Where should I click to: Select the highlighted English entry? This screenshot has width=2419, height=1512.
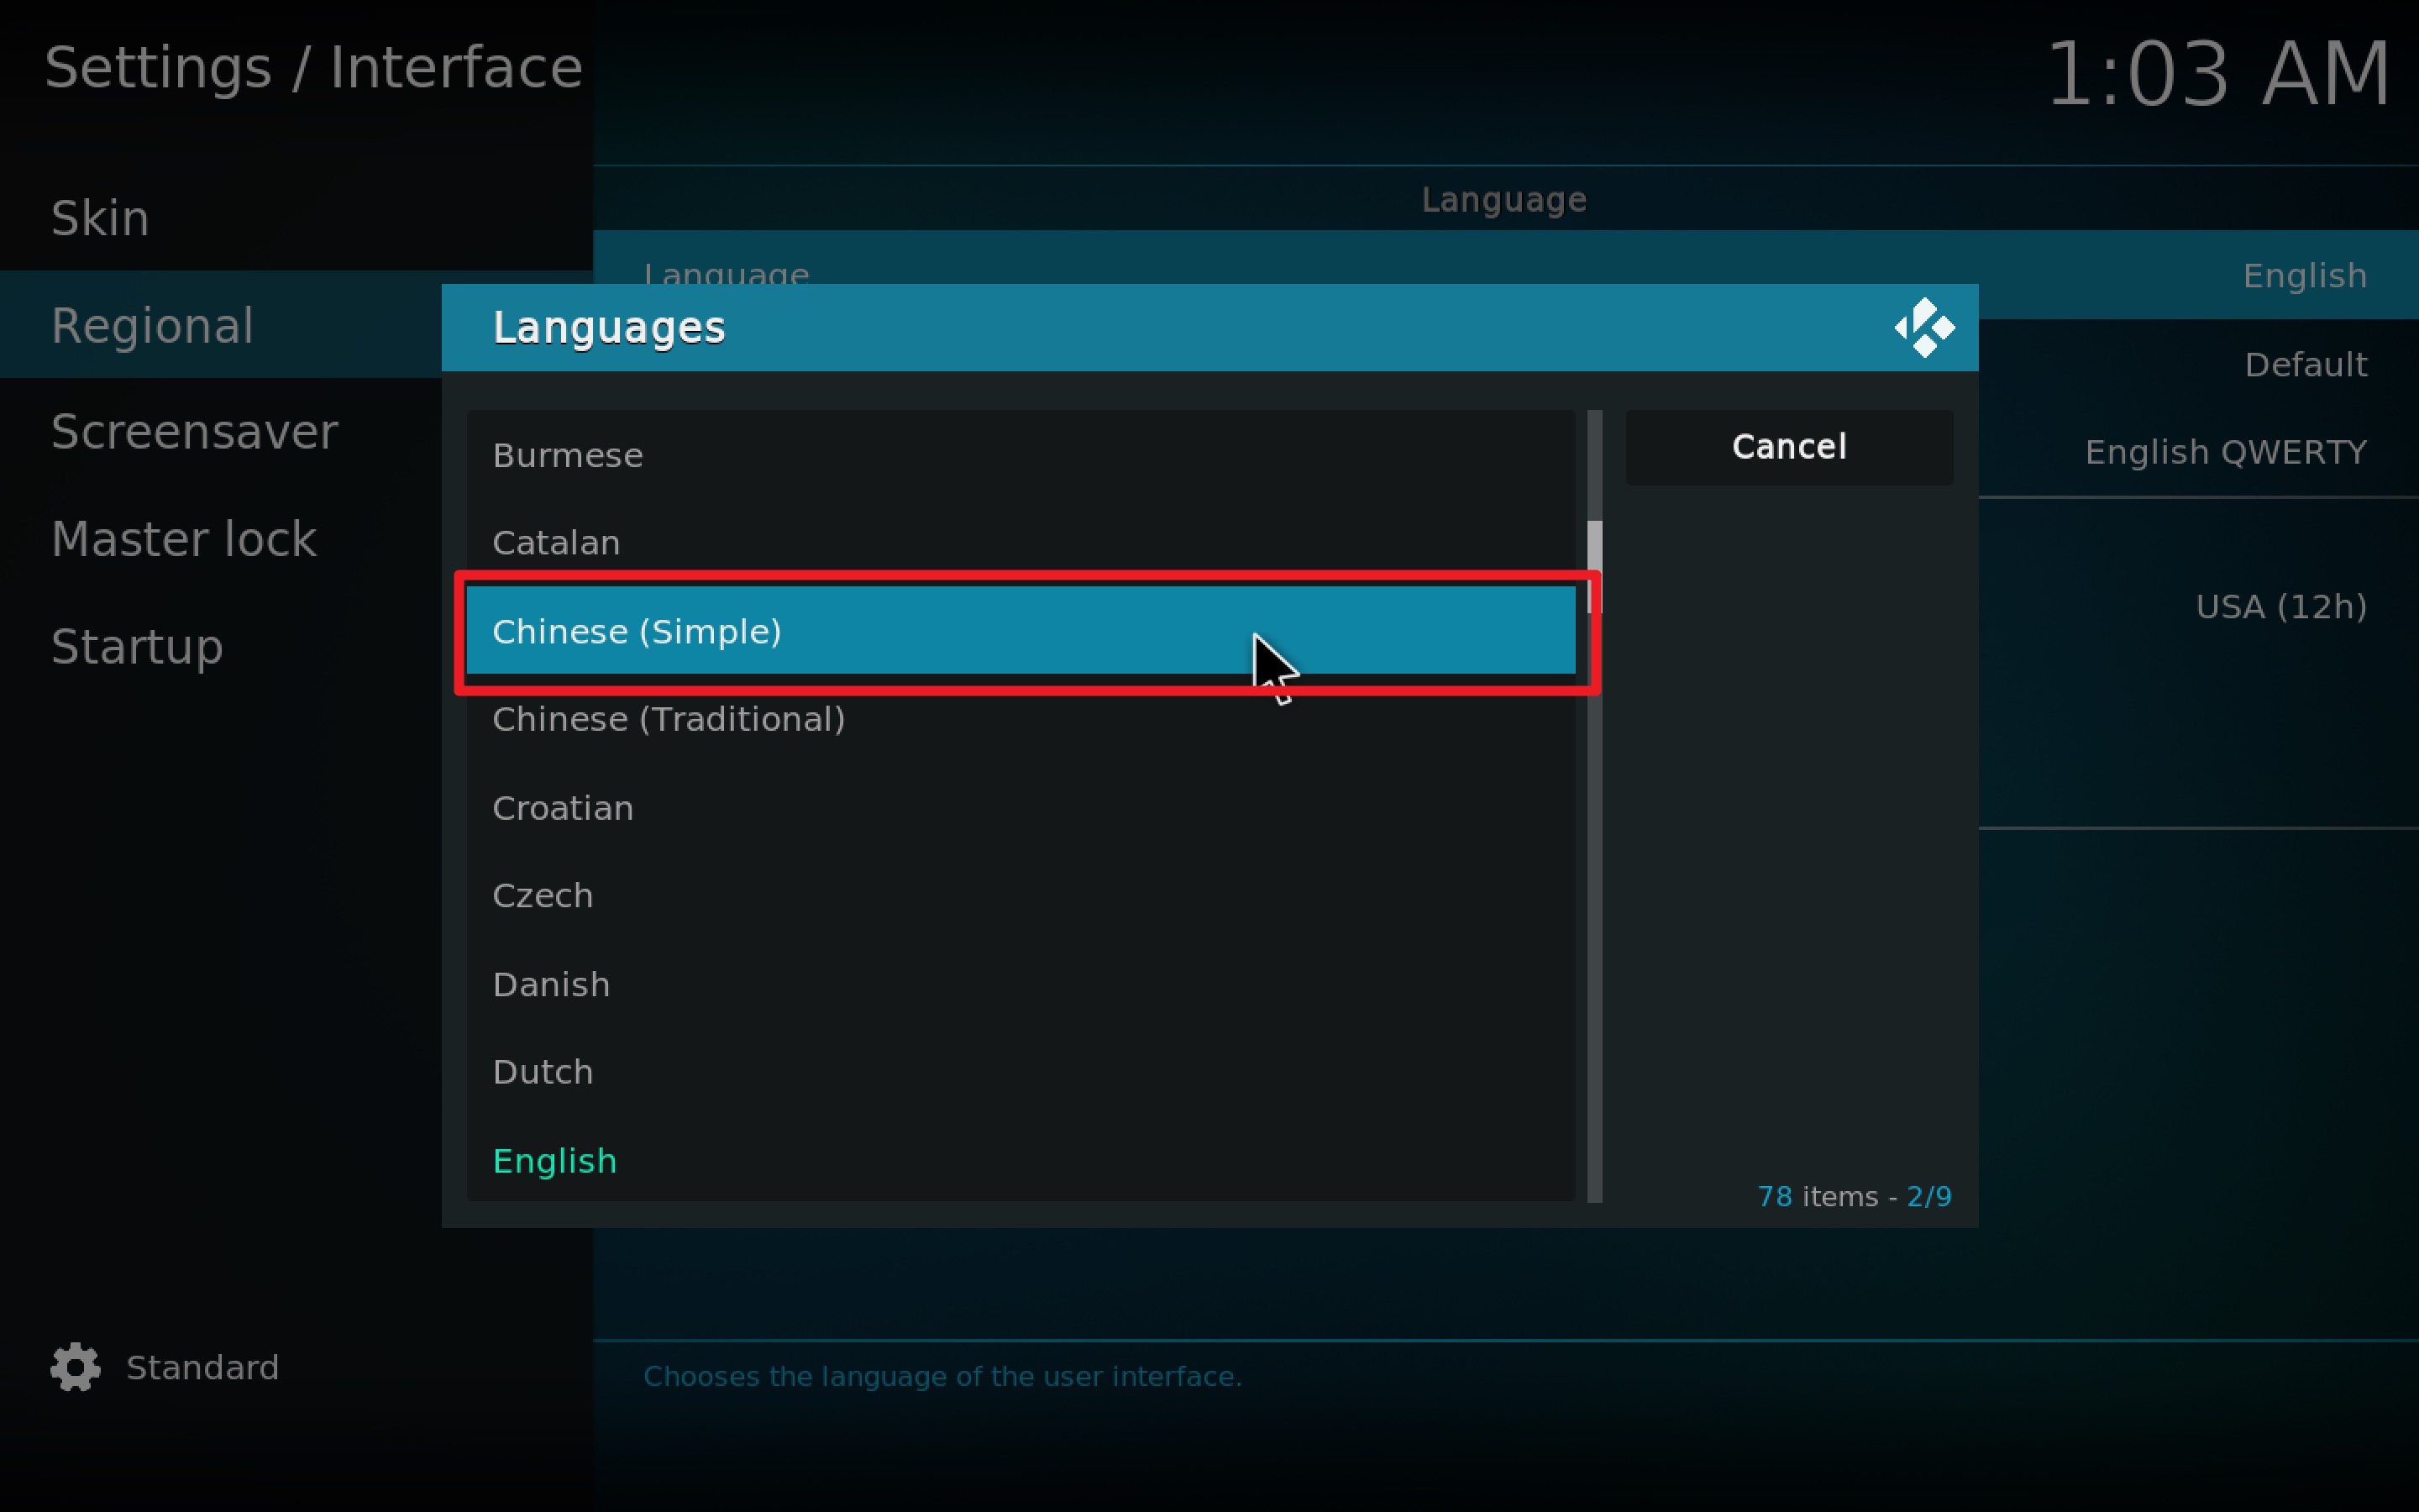click(554, 1161)
